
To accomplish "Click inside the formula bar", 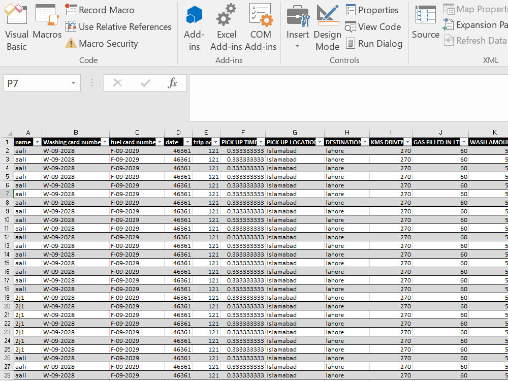I will pyautogui.click(x=348, y=98).
